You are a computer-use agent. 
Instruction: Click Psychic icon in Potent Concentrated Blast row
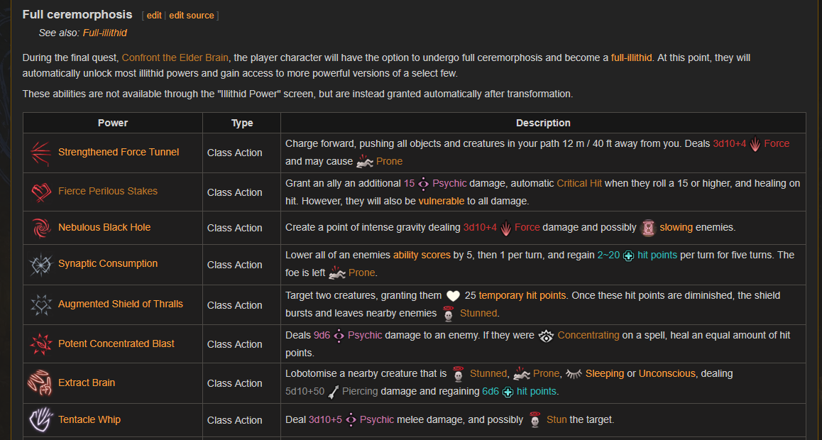[x=339, y=335]
